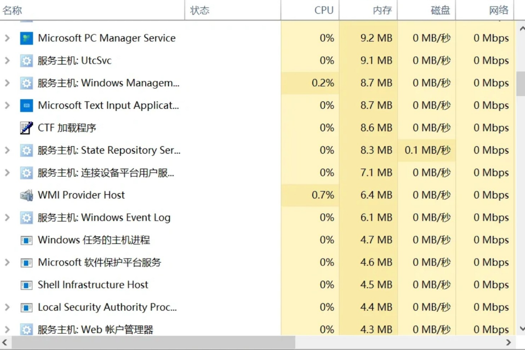Select the Shell Infrastructure Host name

click(x=93, y=285)
